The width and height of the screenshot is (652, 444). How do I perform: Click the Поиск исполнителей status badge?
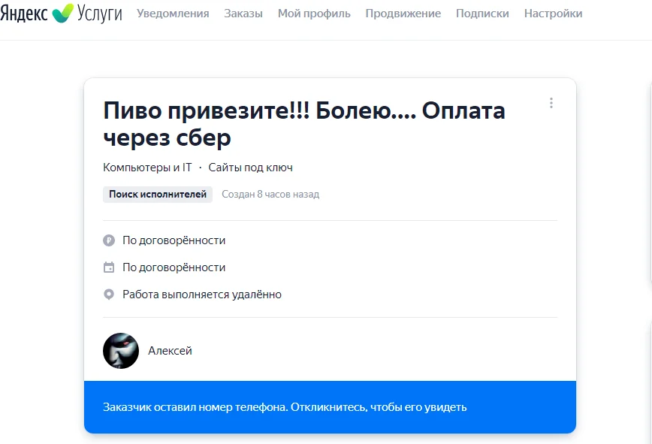(x=157, y=194)
